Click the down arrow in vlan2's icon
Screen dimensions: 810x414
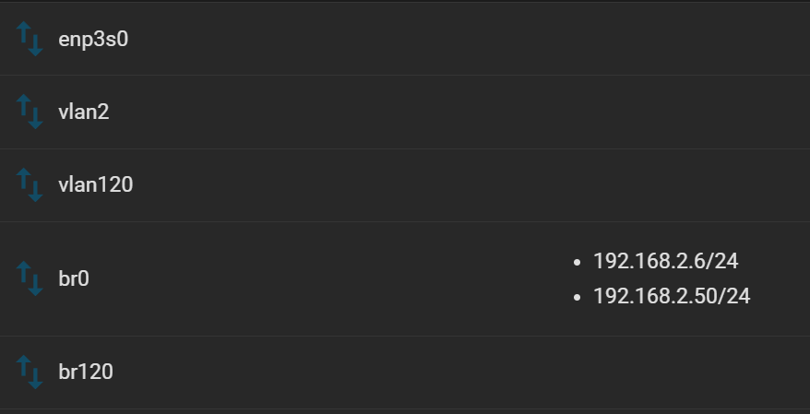(x=35, y=118)
